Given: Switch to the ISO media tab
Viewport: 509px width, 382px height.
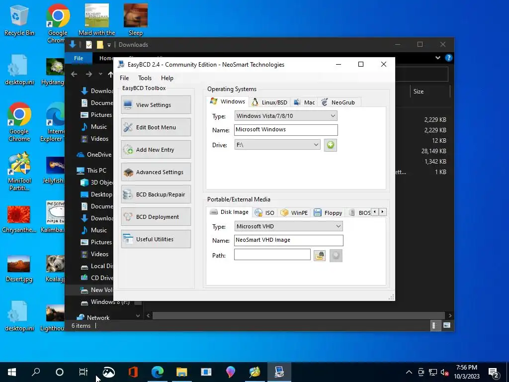Looking at the screenshot, I should 264,213.
